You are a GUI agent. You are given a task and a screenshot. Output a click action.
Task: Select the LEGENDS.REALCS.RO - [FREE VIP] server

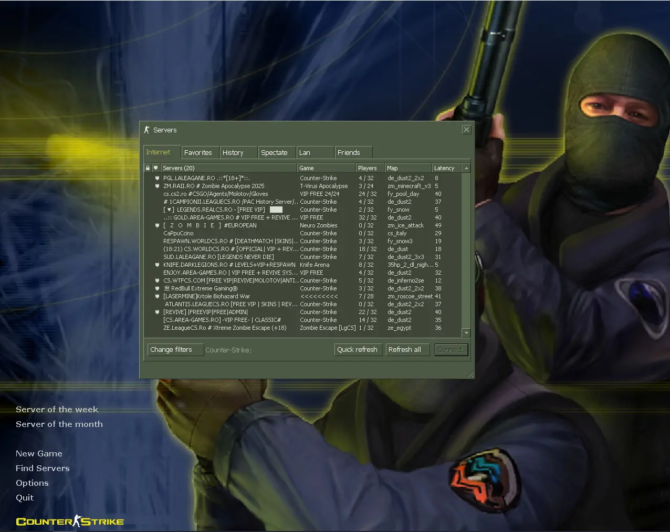tap(303, 210)
